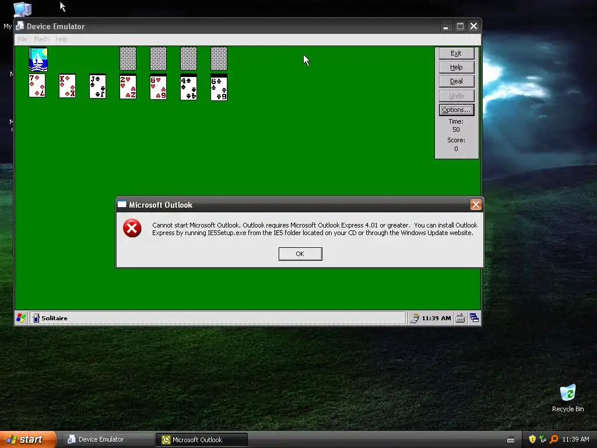Close the Microsoft Outlook error dialog
The image size is (597, 448).
pyautogui.click(x=476, y=205)
